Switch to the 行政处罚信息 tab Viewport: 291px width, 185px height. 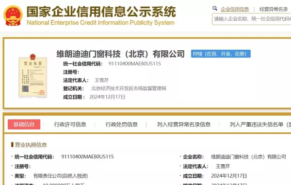click(x=122, y=125)
